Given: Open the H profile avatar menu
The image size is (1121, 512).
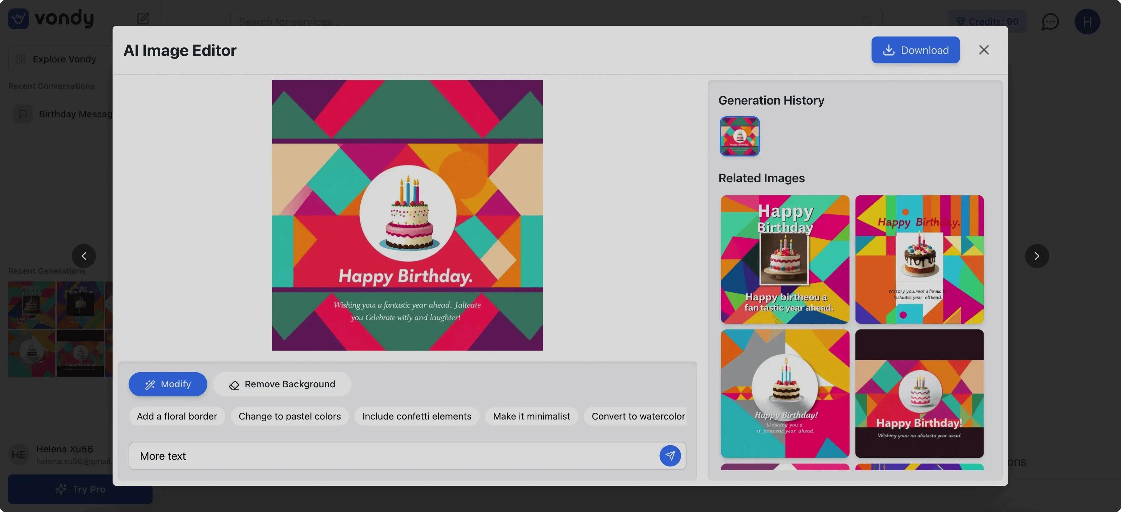Looking at the screenshot, I should tap(1087, 22).
